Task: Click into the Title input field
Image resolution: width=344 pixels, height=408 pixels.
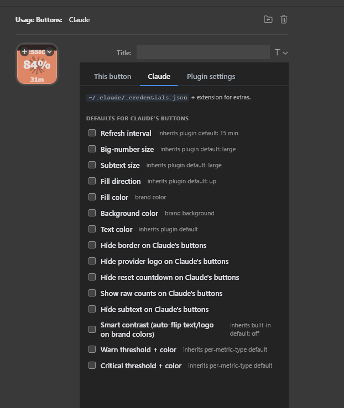Action: [203, 52]
